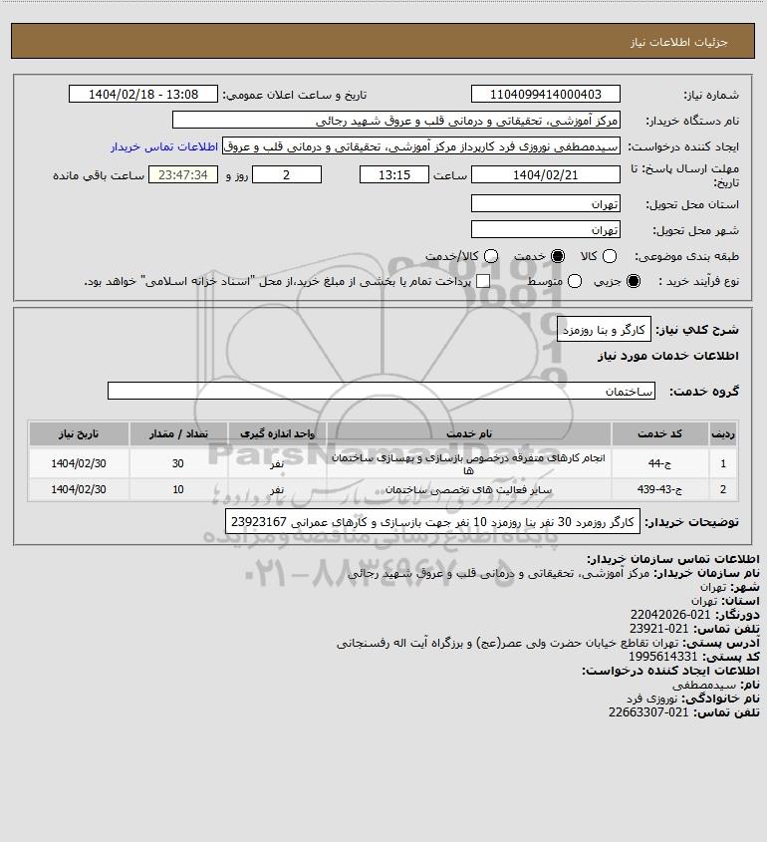Click the ردیف column header
Viewport: 767px width, 842px height.
coord(723,433)
